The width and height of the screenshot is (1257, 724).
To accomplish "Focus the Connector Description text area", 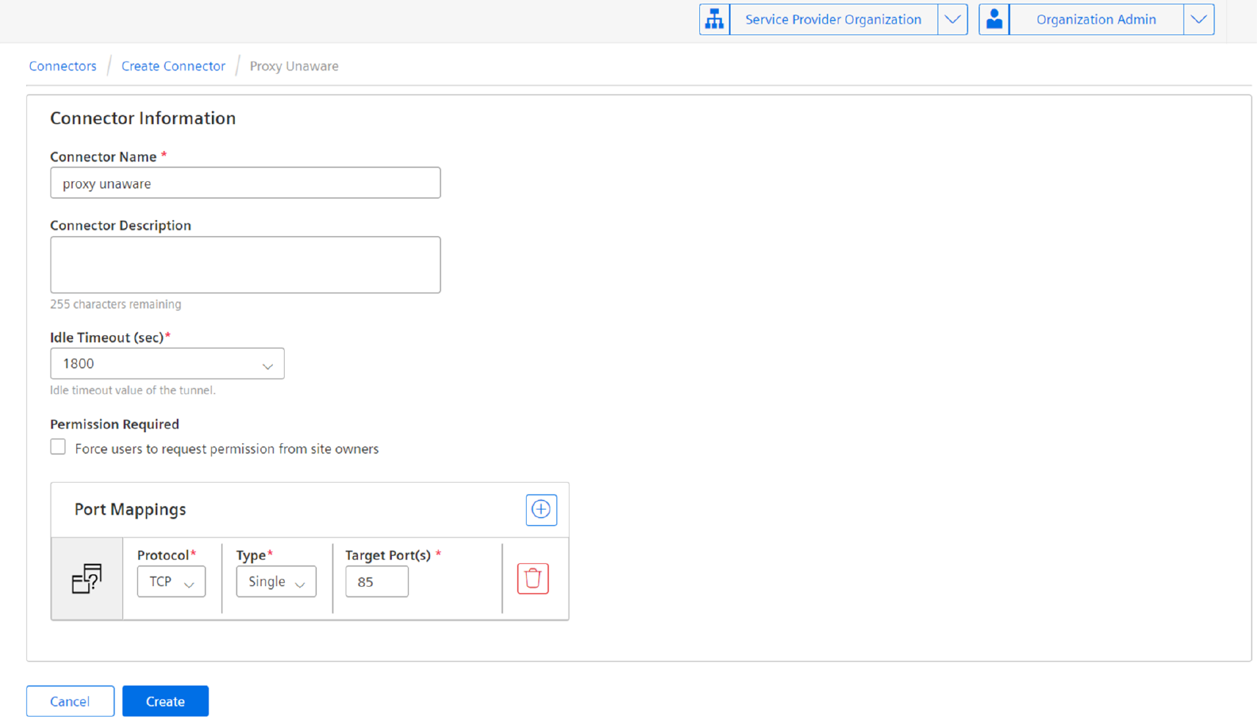I will click(245, 265).
